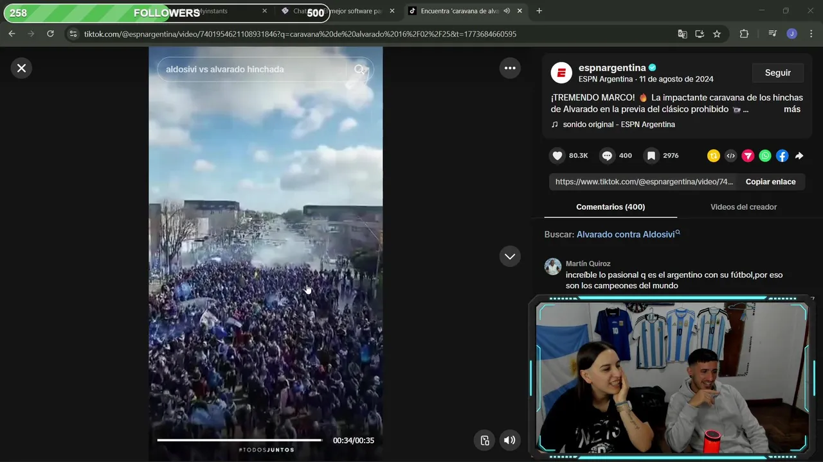This screenshot has width=823, height=462.
Task: Like the video with heart icon
Action: pos(557,155)
